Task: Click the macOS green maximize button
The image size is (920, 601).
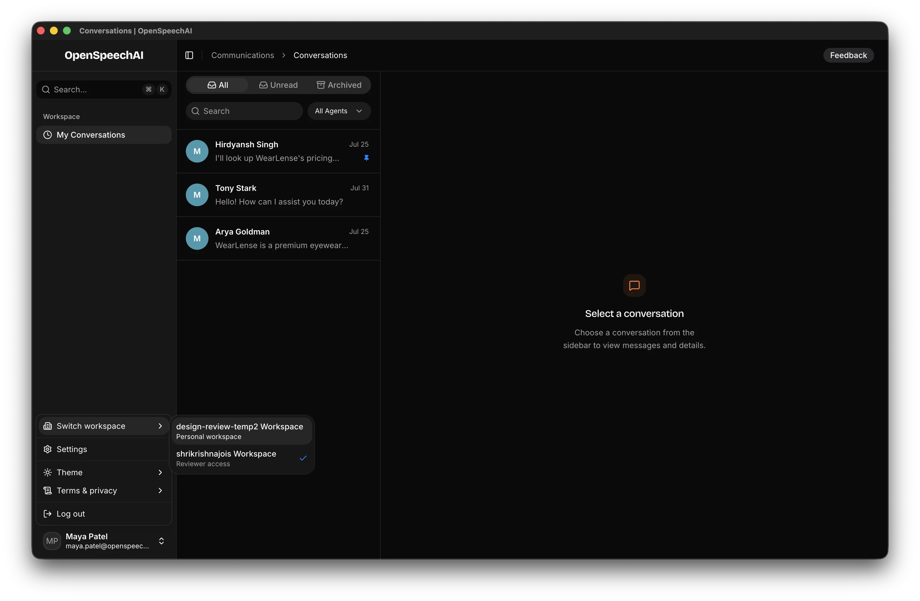Action: point(67,31)
